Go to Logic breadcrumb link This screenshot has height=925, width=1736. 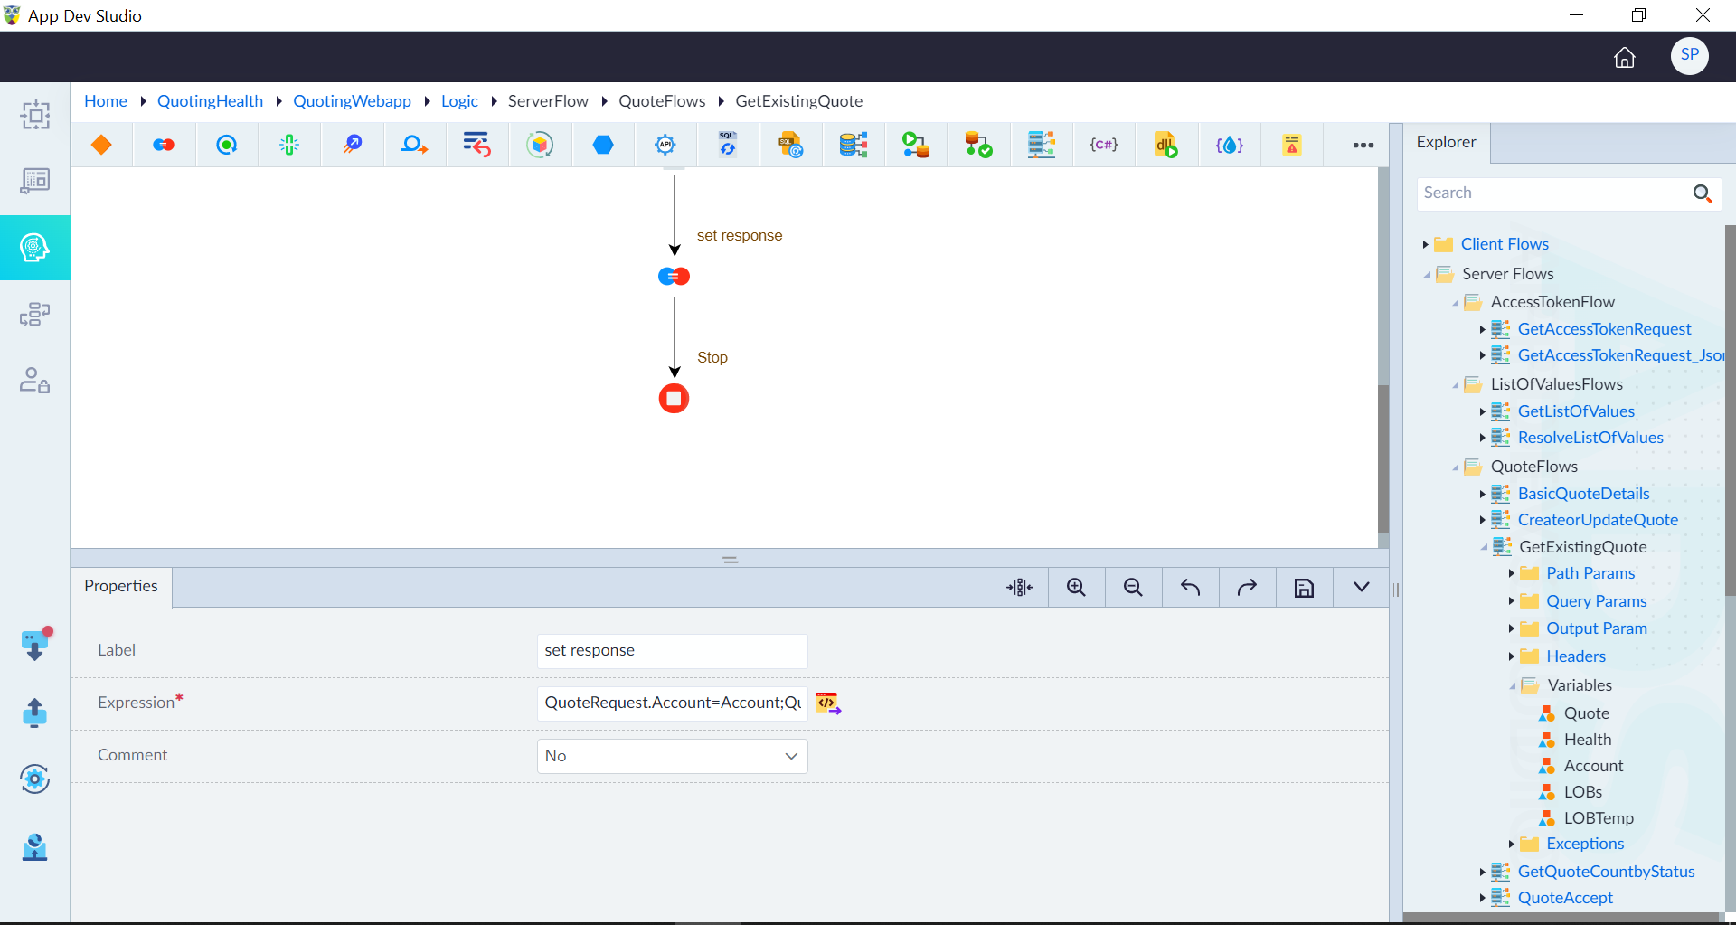459,101
